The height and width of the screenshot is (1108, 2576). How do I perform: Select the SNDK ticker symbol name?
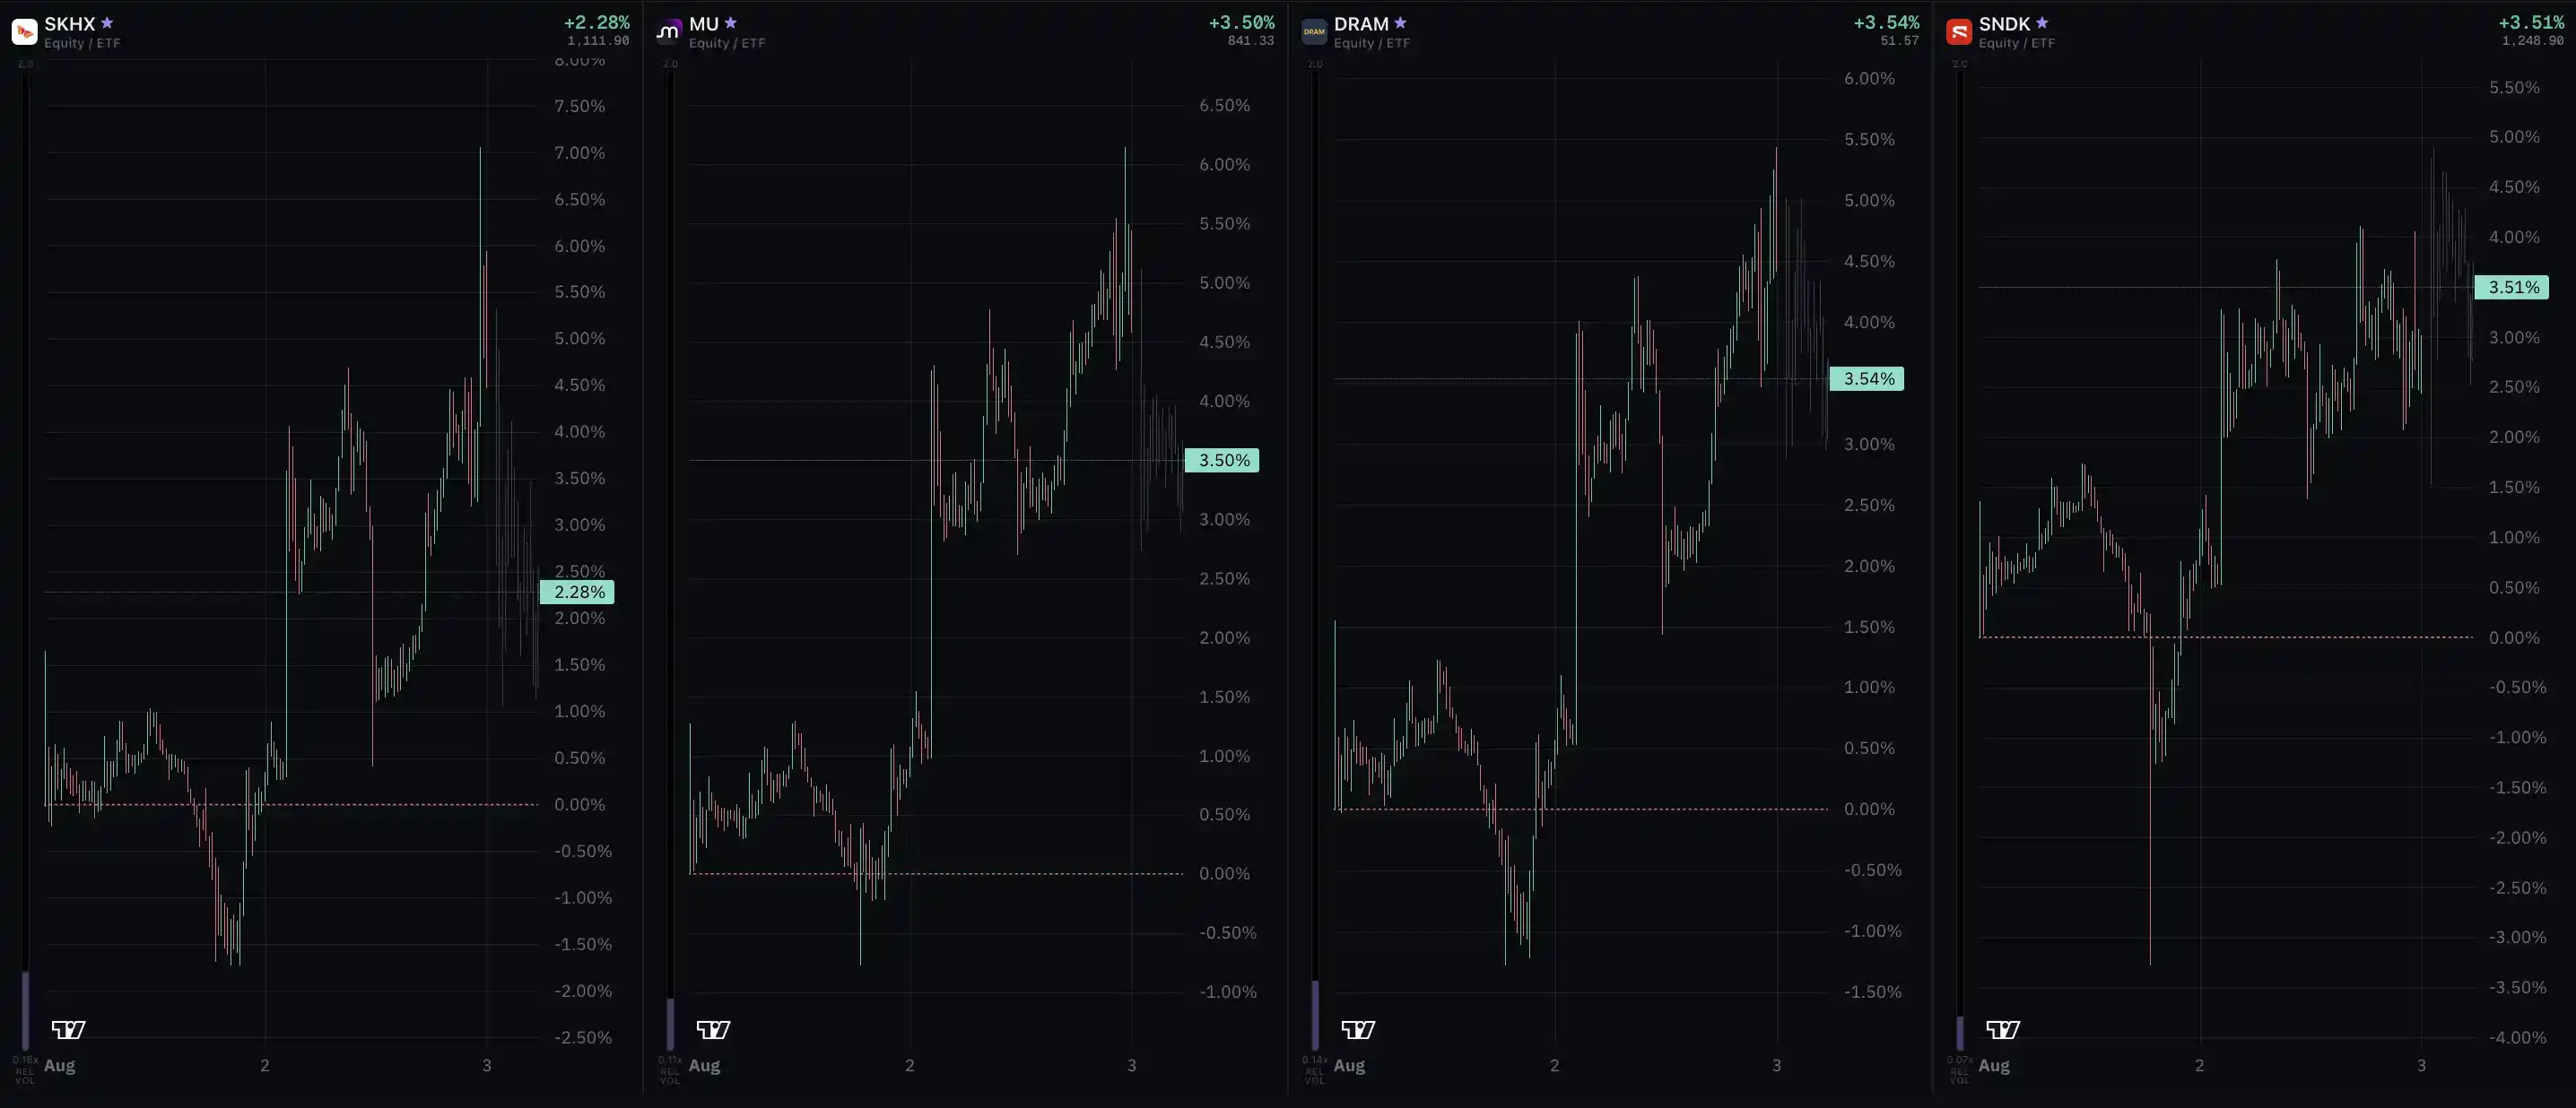[2004, 24]
